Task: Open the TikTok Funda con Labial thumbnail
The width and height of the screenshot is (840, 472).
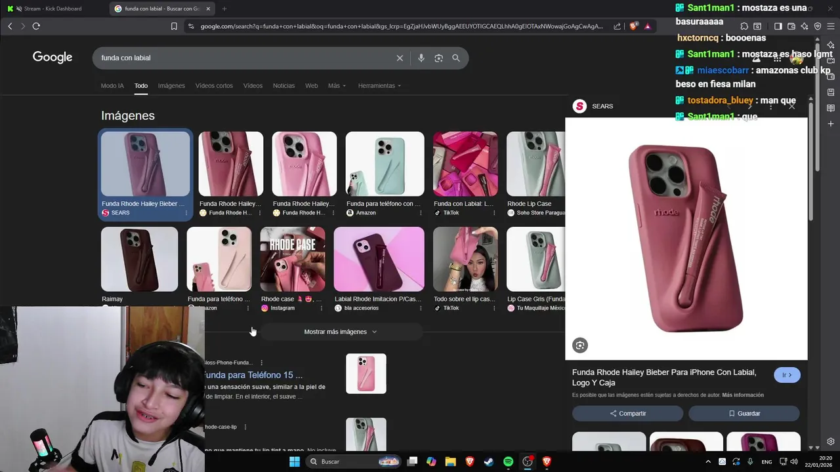Action: (x=465, y=164)
